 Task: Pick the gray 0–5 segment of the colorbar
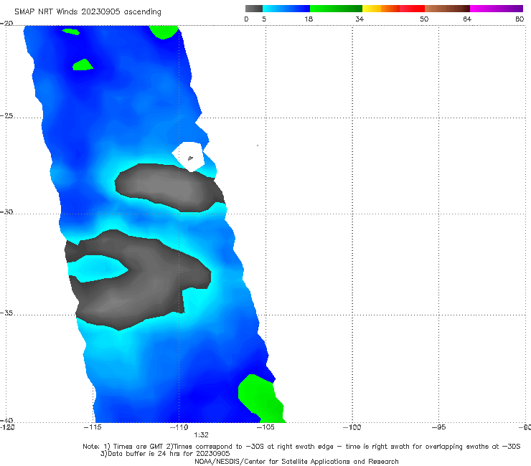[x=254, y=9]
